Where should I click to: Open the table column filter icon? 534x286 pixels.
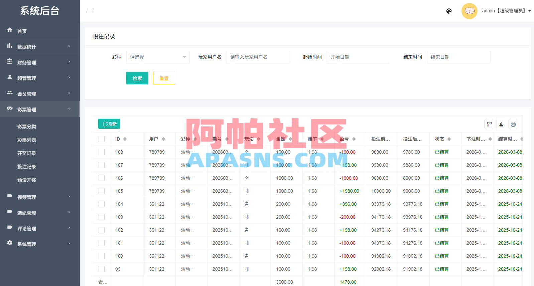489,124
